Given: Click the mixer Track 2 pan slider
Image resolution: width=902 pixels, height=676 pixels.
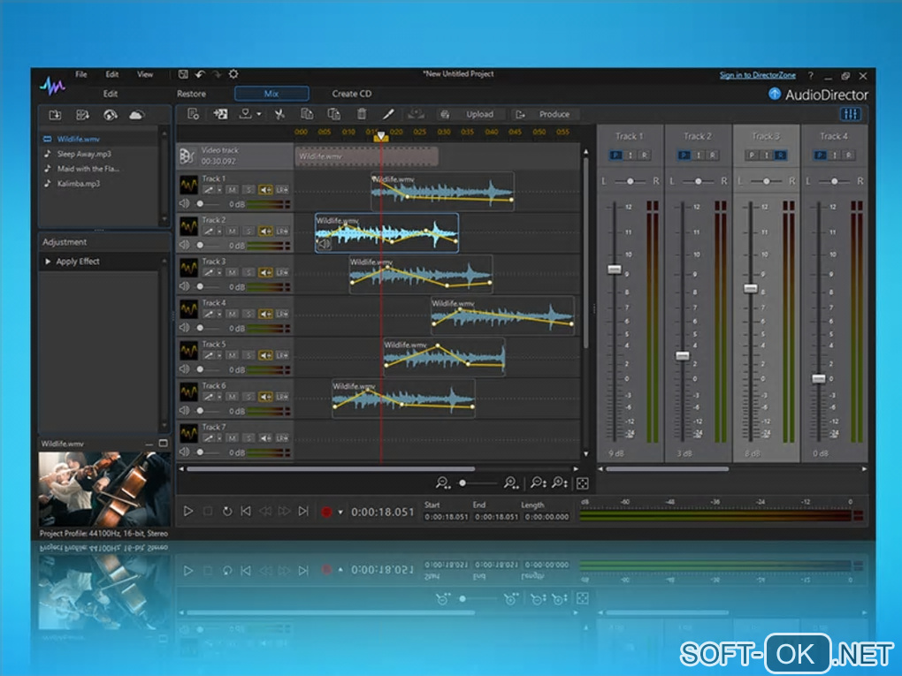Looking at the screenshot, I should (x=698, y=181).
